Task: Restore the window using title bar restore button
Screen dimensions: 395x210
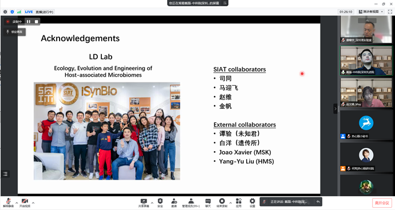Action: point(384,4)
